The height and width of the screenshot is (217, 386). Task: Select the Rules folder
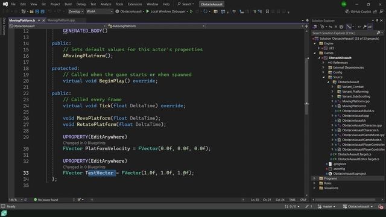pyautogui.click(x=327, y=183)
